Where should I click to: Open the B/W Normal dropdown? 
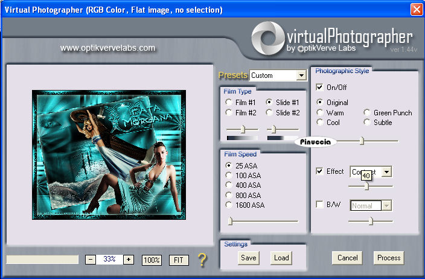pyautogui.click(x=386, y=205)
